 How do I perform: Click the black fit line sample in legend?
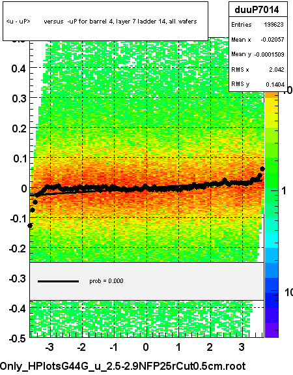[58, 281]
